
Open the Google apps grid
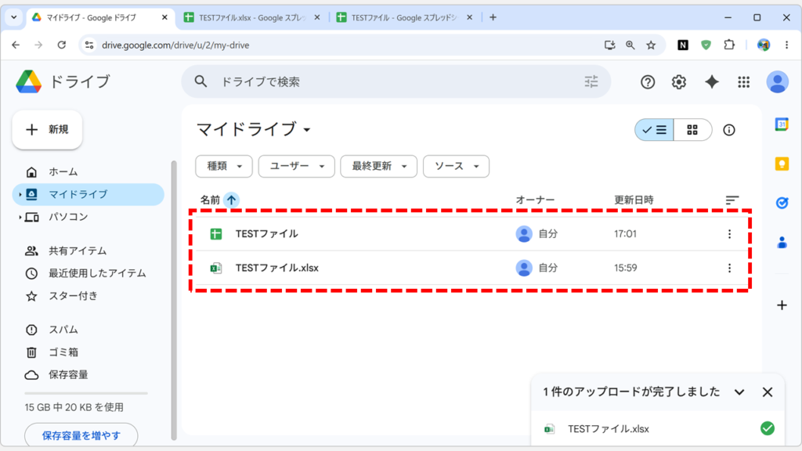[x=744, y=81]
